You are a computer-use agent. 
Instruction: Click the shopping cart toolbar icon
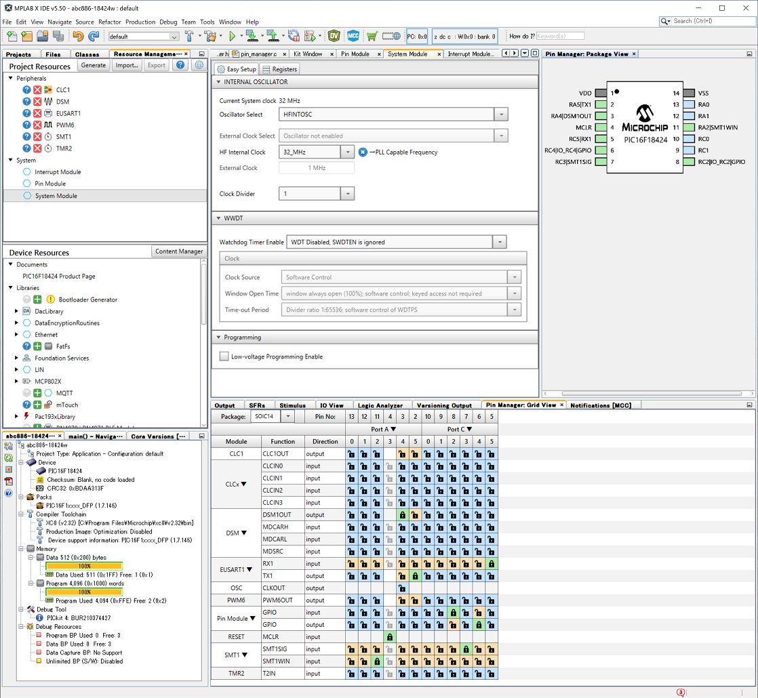pyautogui.click(x=372, y=36)
